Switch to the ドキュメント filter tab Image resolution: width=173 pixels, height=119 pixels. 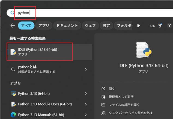point(67,26)
